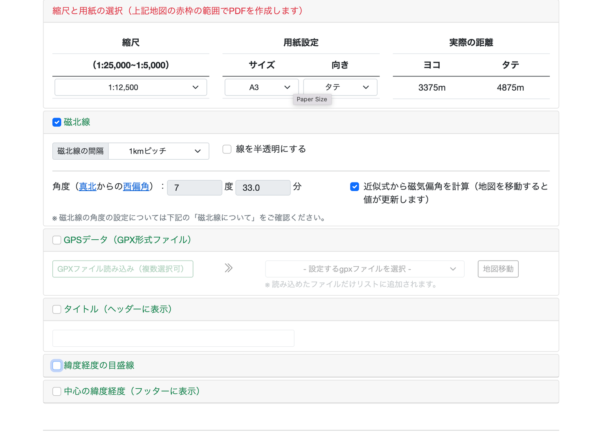Click the degrees input field showing 7
616x441 pixels.
[x=194, y=188]
